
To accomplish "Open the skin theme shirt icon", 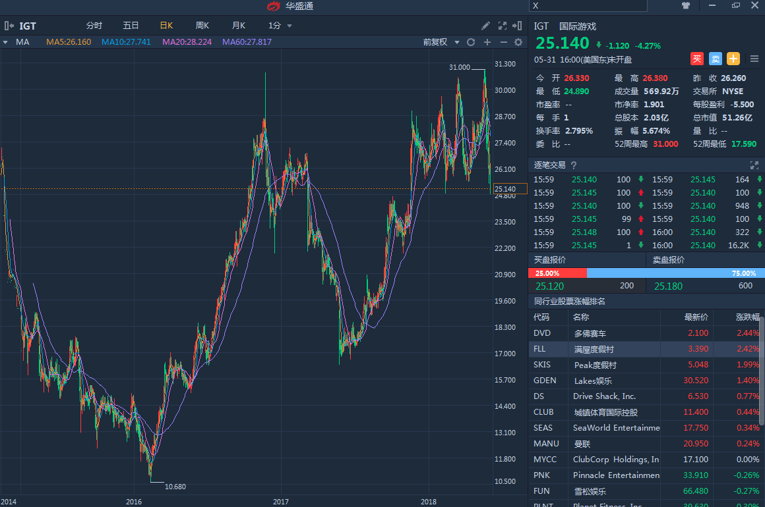I will coord(686,6).
